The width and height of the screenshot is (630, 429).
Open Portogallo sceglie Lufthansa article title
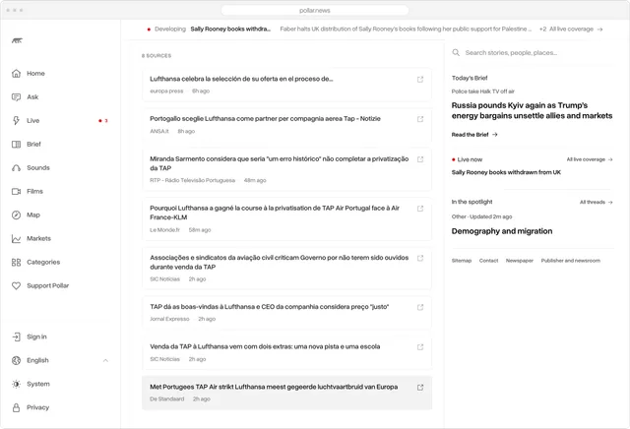[265, 119]
